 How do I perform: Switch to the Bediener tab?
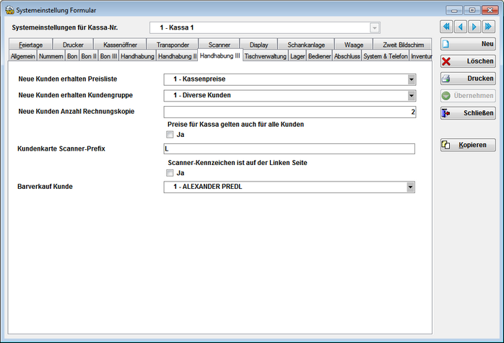pyautogui.click(x=319, y=56)
